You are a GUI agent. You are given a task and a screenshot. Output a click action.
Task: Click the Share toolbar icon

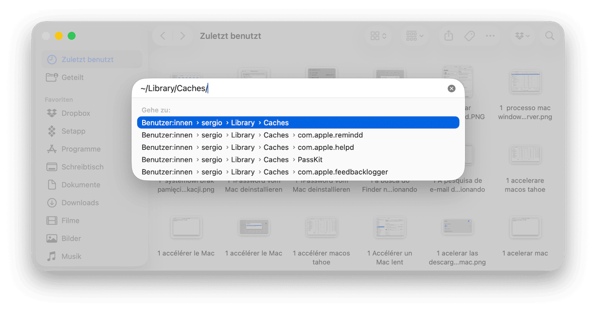(x=448, y=36)
